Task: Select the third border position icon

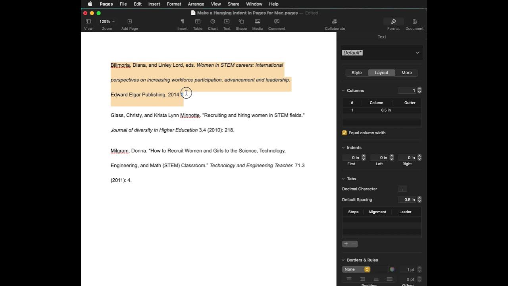Action: (376, 279)
